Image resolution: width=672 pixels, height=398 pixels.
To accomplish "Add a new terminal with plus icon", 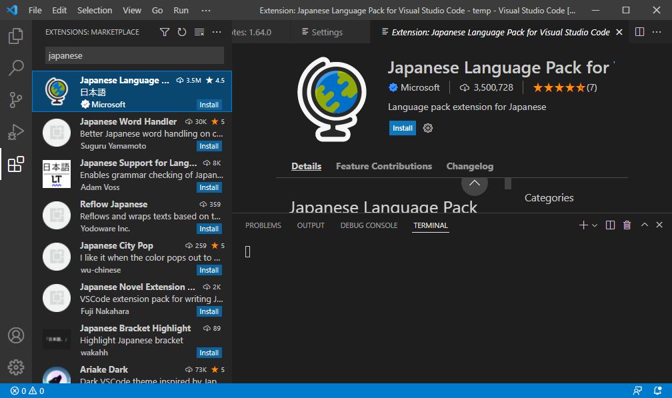I will coord(583,225).
